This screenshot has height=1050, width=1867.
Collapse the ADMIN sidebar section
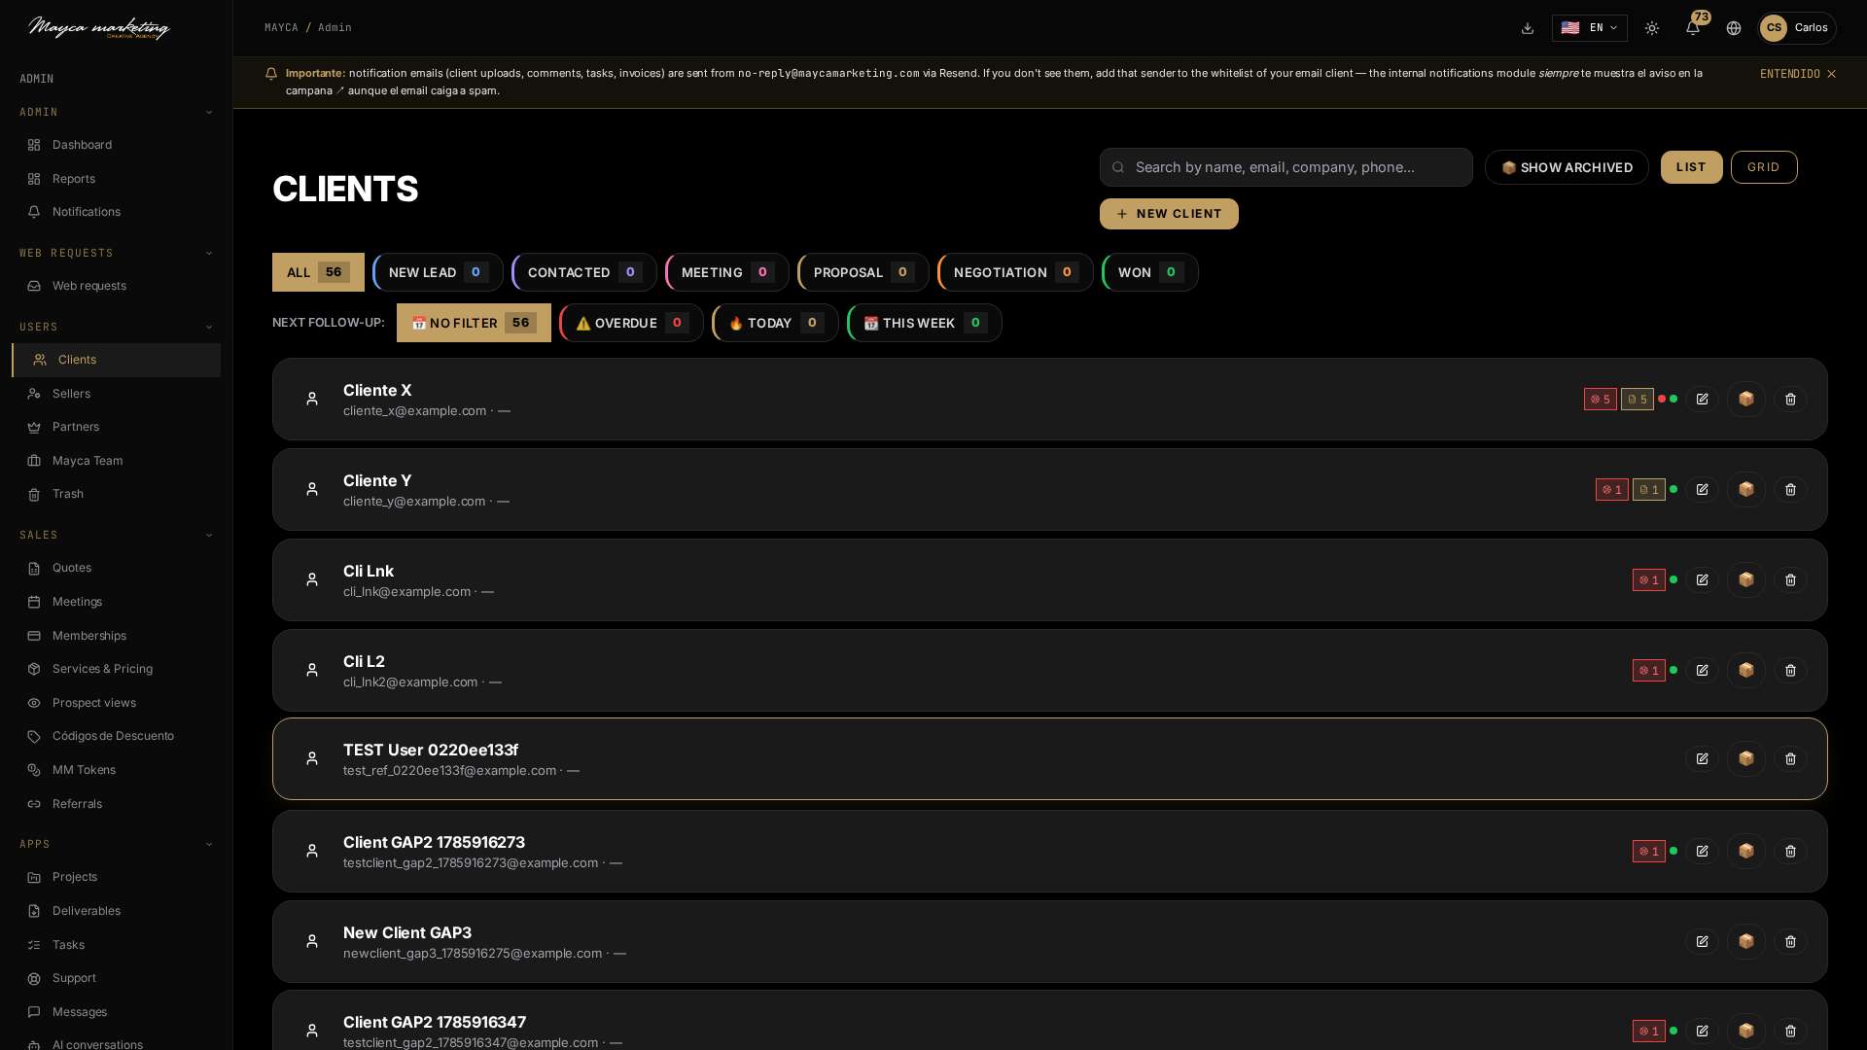(x=116, y=113)
